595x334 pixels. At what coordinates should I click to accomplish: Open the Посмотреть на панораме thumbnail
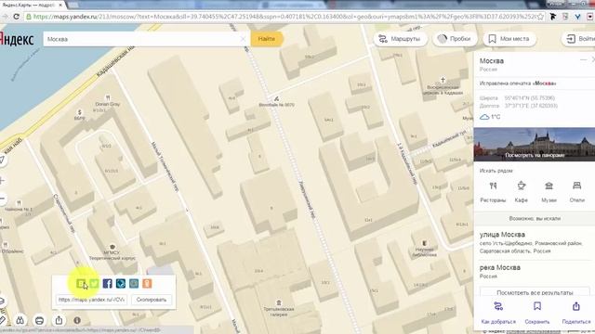point(535,145)
